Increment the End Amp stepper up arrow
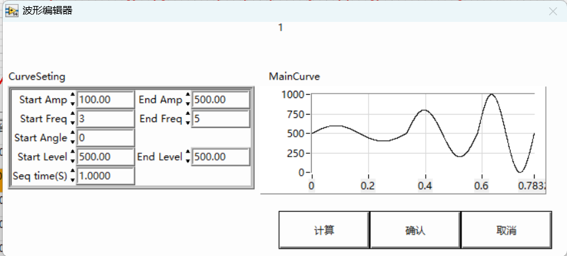The width and height of the screenshot is (567, 256). click(x=188, y=95)
